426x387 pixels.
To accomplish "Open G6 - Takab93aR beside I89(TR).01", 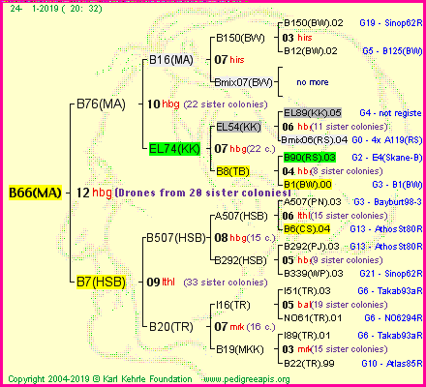I will pos(390,336).
